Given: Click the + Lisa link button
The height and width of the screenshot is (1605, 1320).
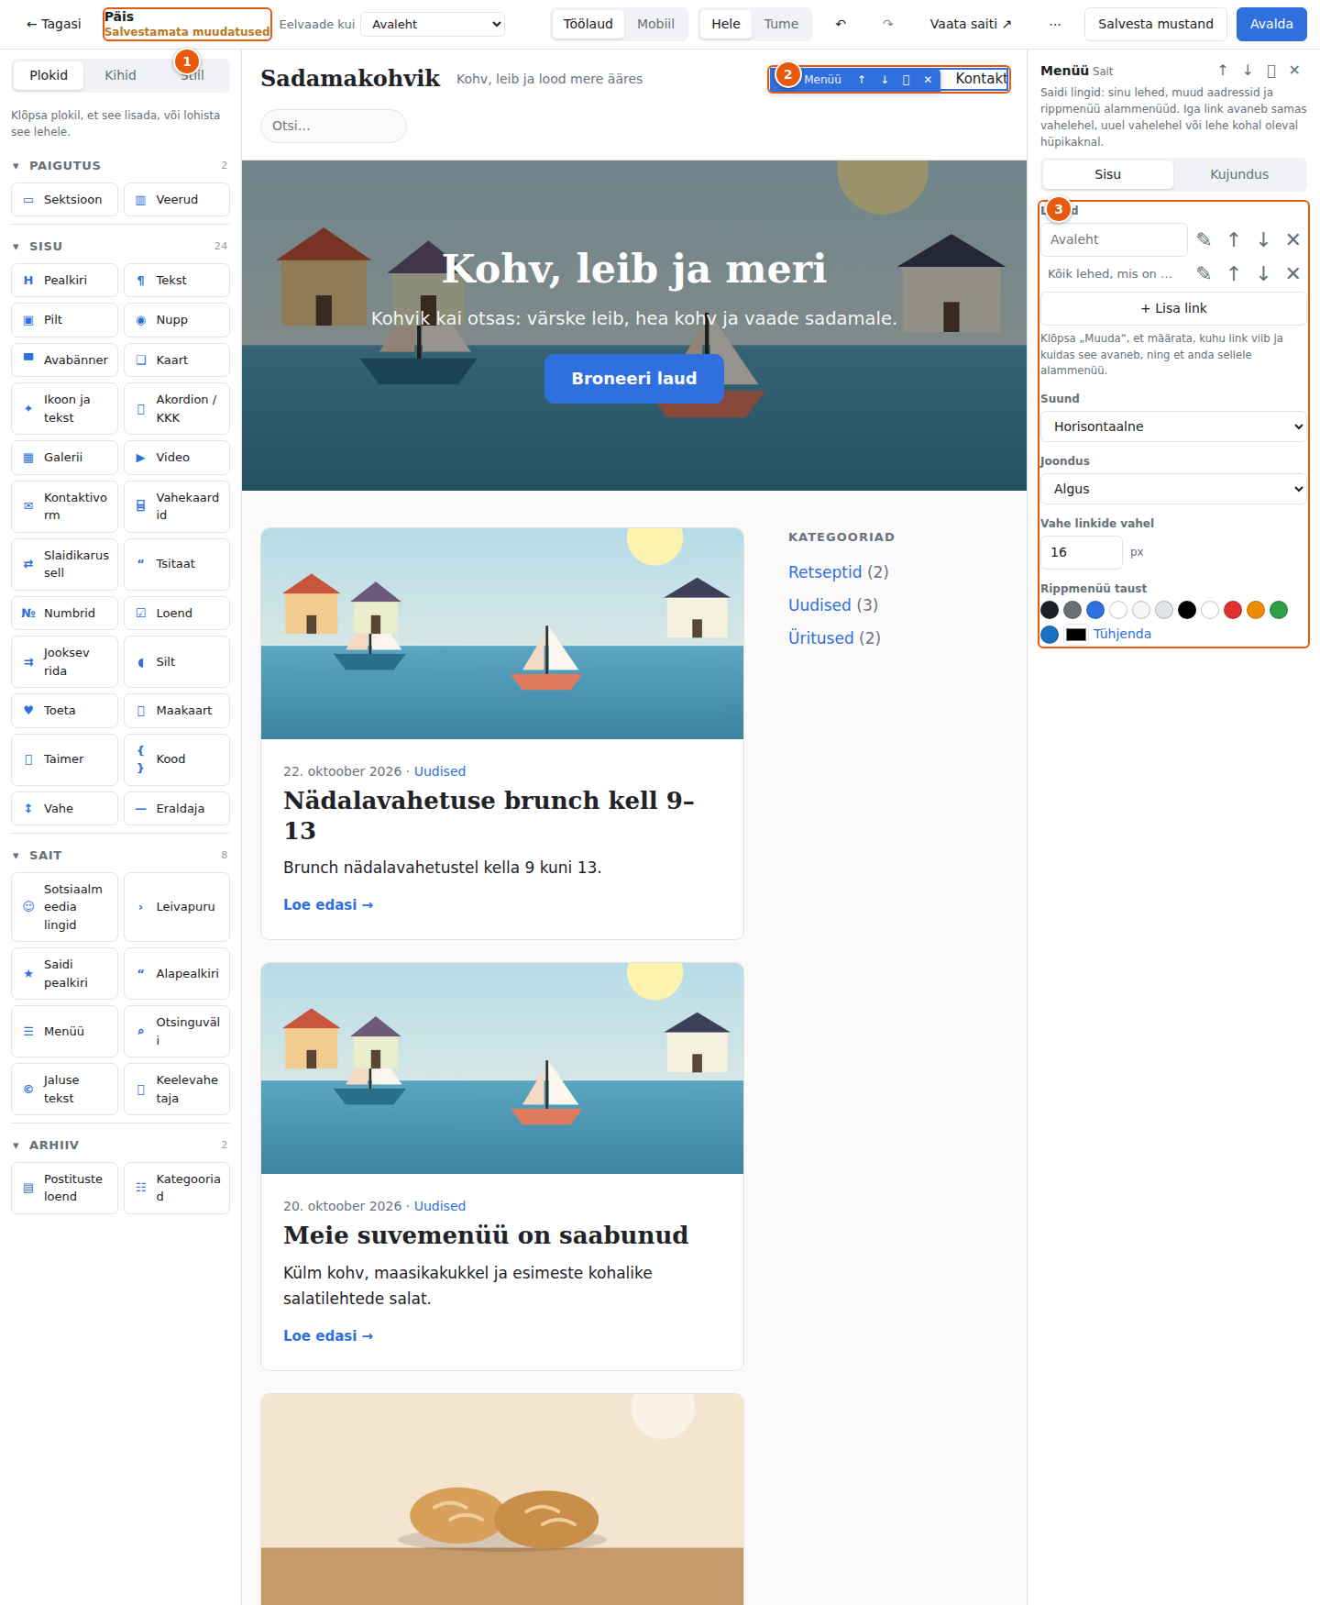Looking at the screenshot, I should [1173, 308].
